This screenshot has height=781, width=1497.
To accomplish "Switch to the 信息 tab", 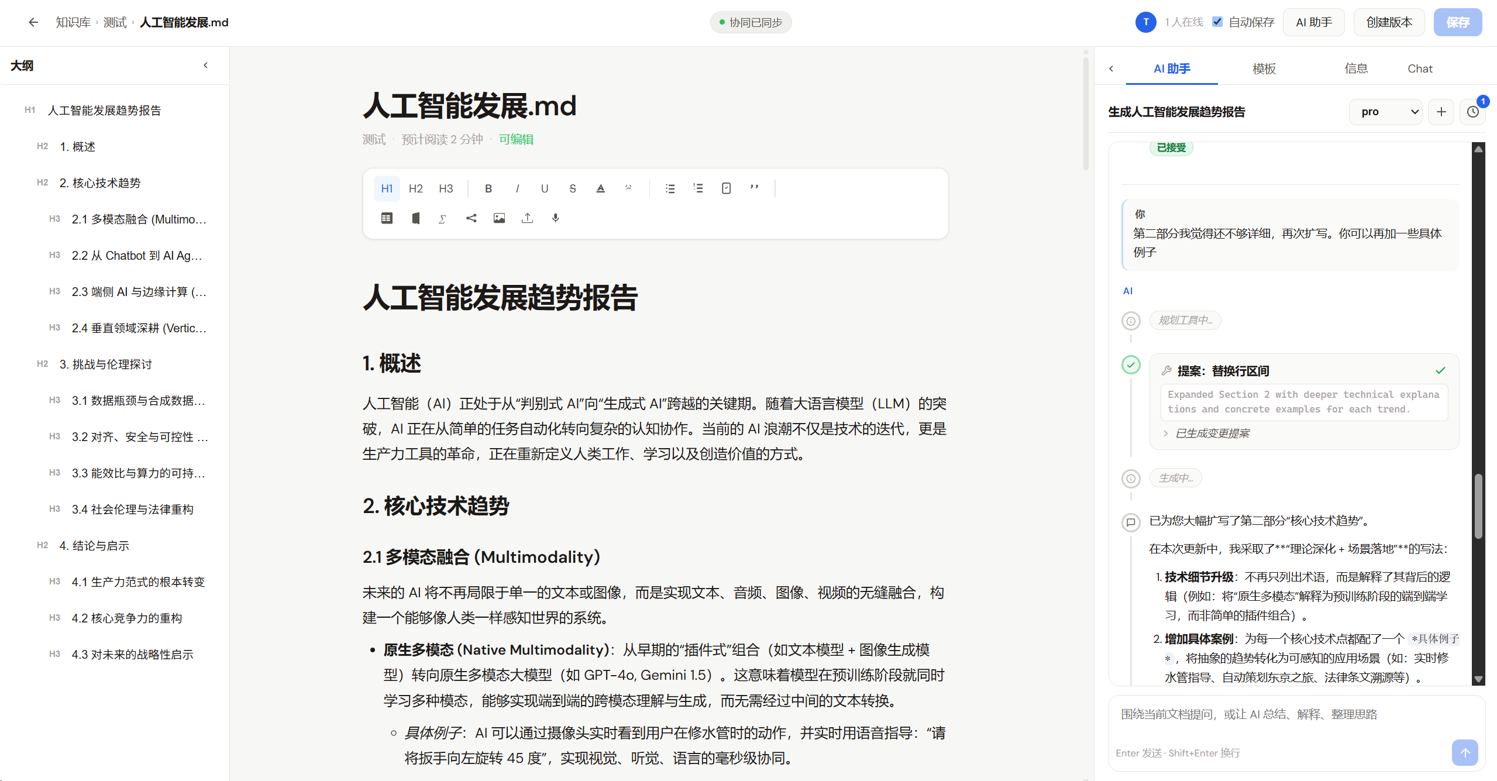I will (x=1356, y=69).
